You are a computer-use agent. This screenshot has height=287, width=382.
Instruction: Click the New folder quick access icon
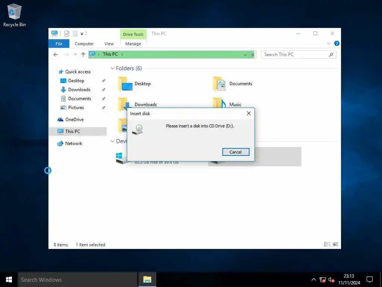pos(75,33)
